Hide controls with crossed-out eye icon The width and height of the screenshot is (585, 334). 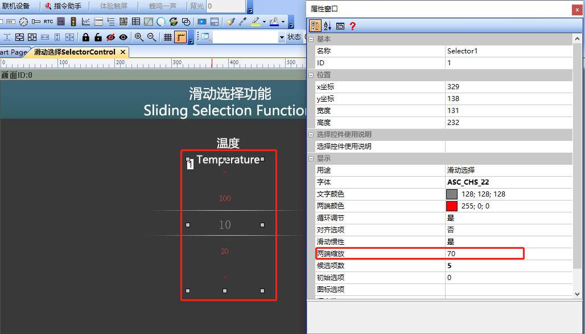coord(110,37)
